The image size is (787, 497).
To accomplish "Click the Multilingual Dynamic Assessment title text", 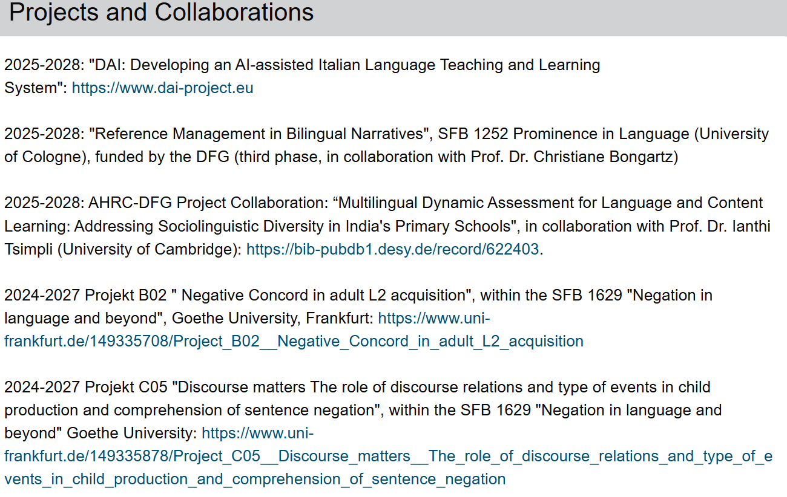I will [x=472, y=203].
